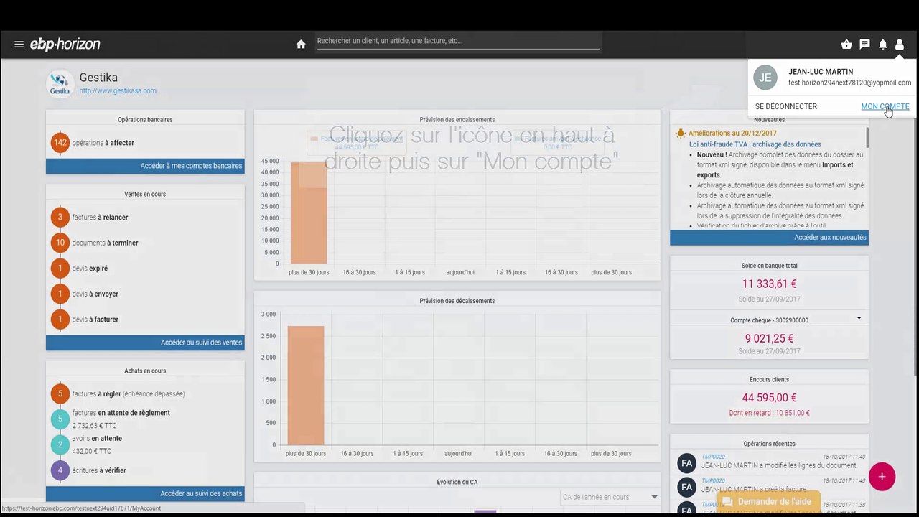Click the décaissements plus de 30 jours bar
Screen dimensions: 919x517
(x=306, y=386)
